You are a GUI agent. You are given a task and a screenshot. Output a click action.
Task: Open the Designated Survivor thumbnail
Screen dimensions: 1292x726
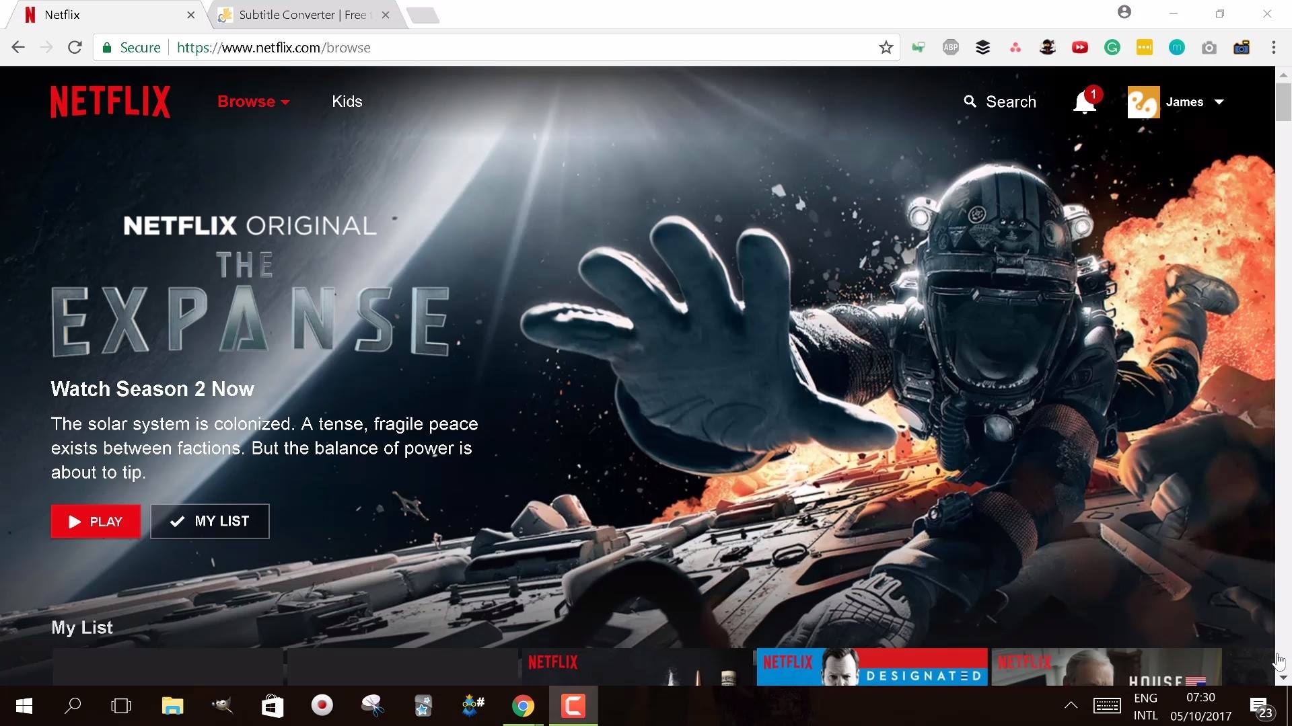coord(872,667)
